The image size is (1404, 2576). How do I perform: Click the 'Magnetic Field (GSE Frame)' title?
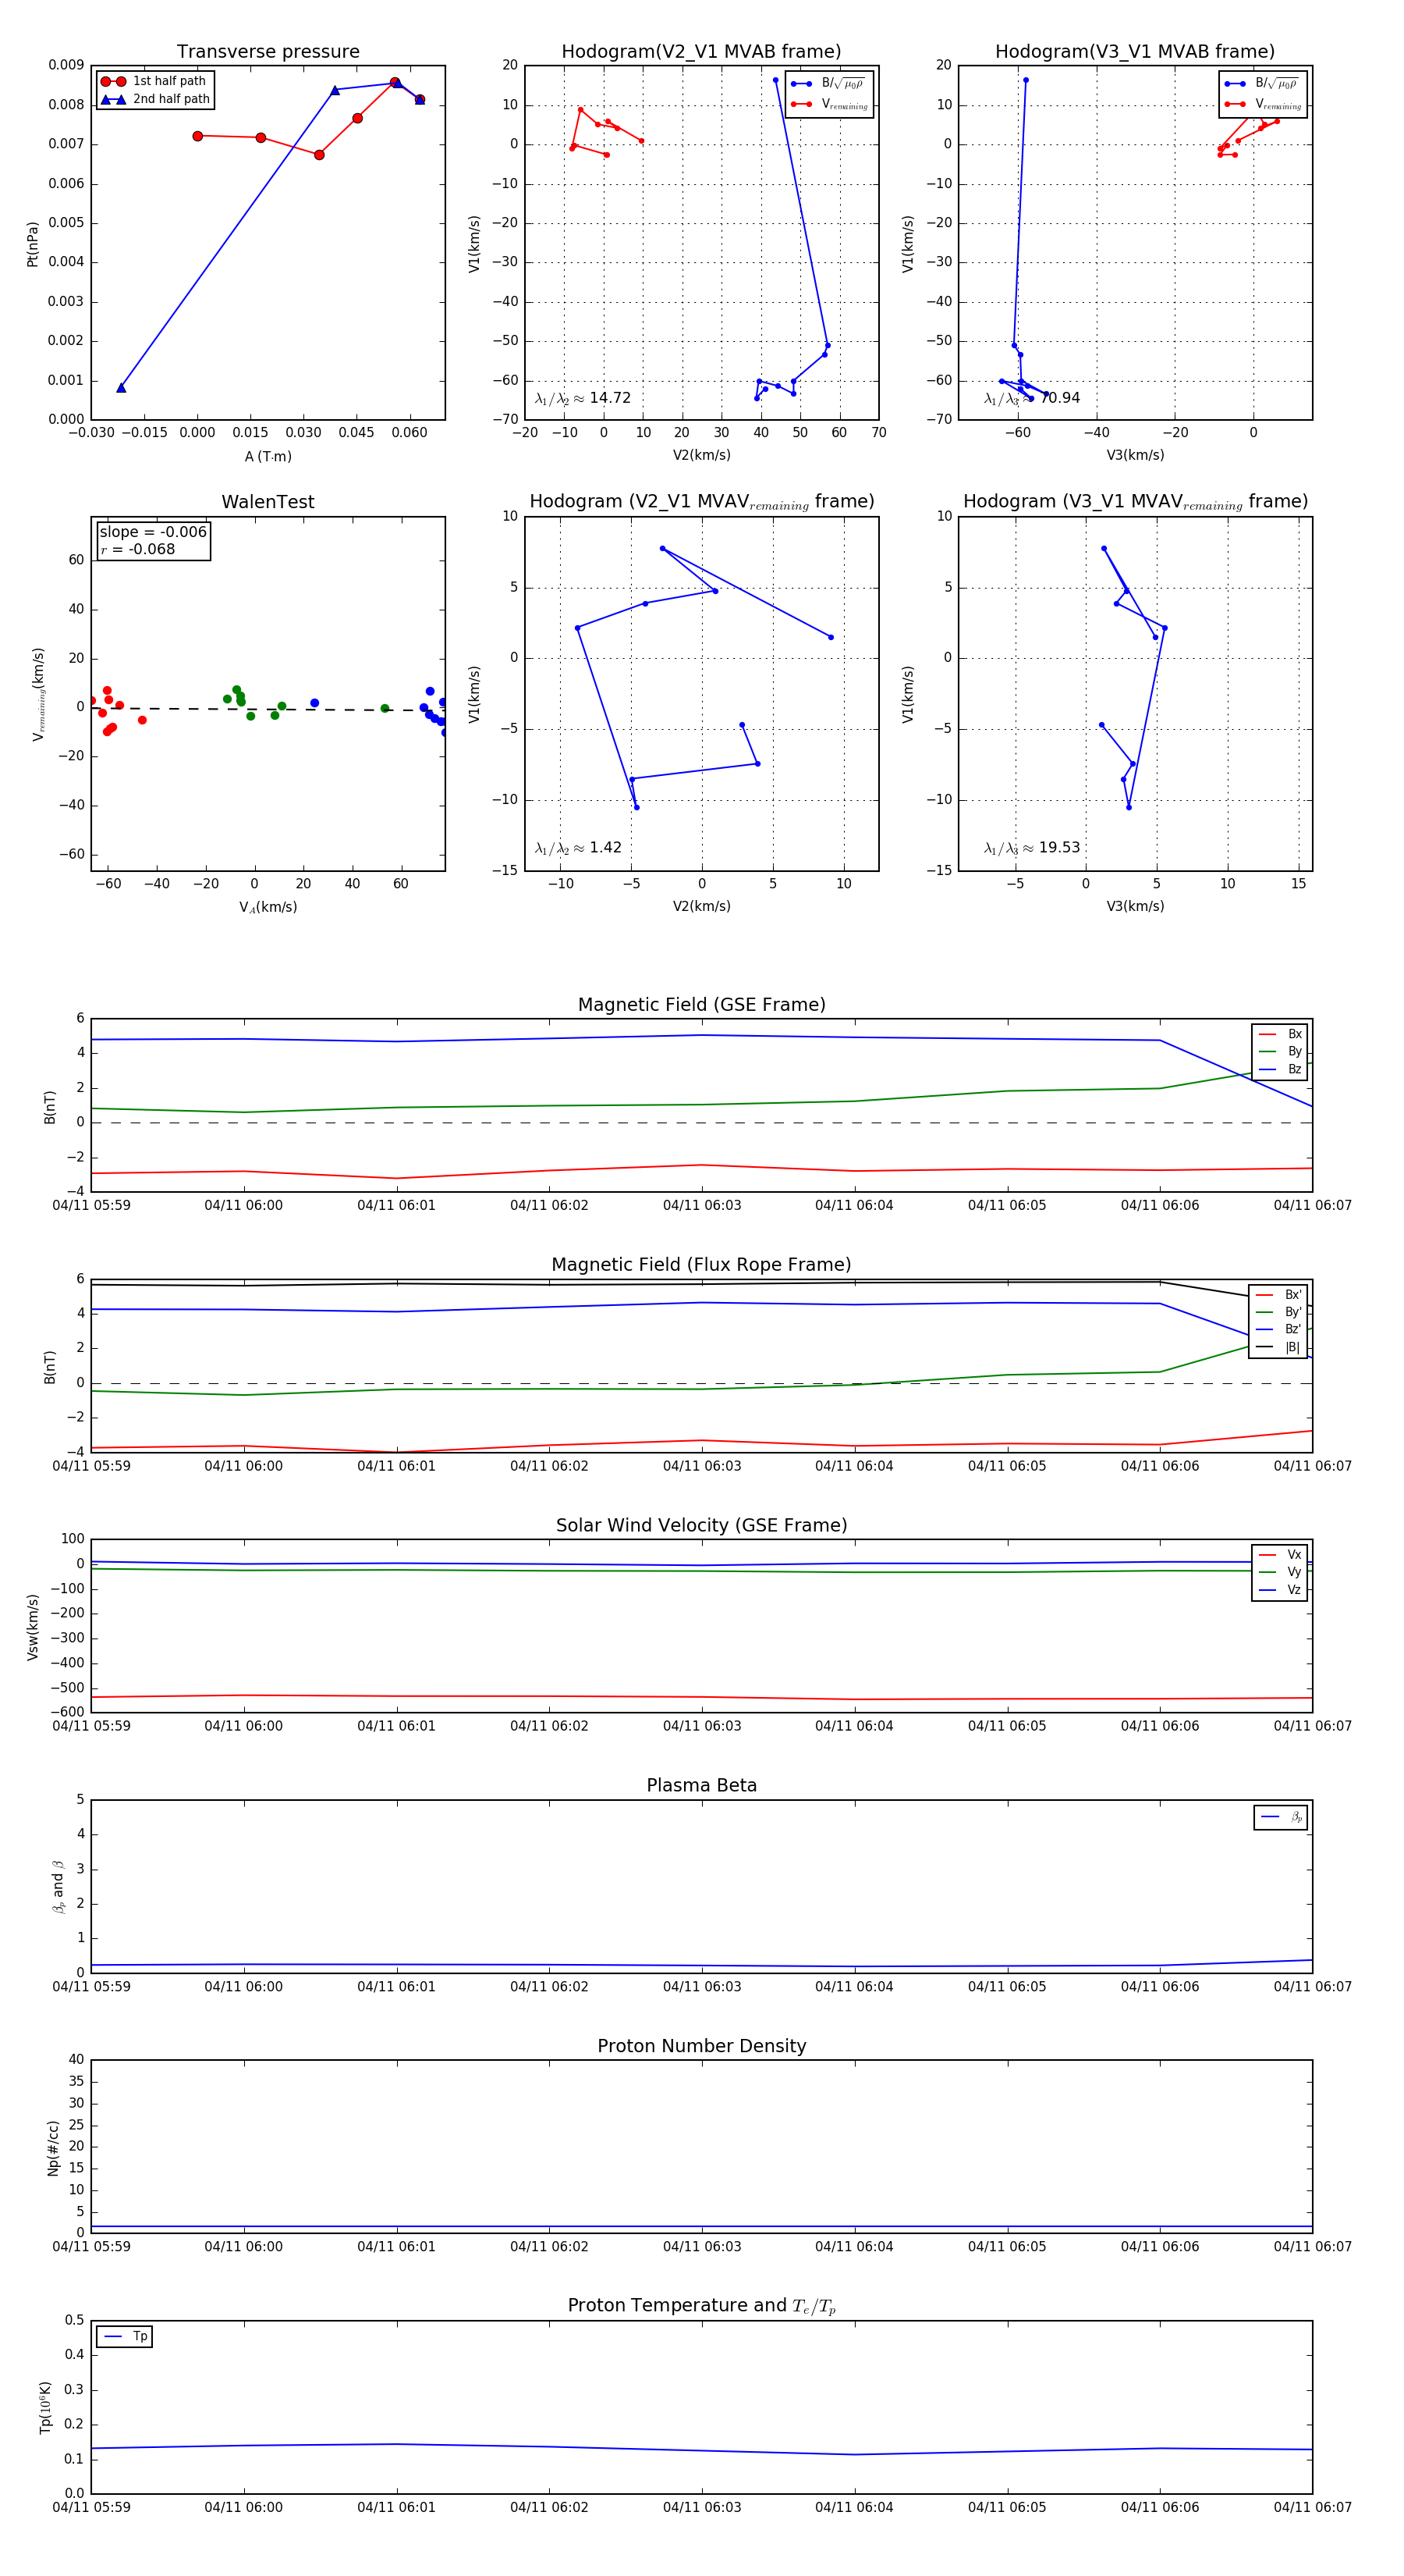tap(701, 1005)
